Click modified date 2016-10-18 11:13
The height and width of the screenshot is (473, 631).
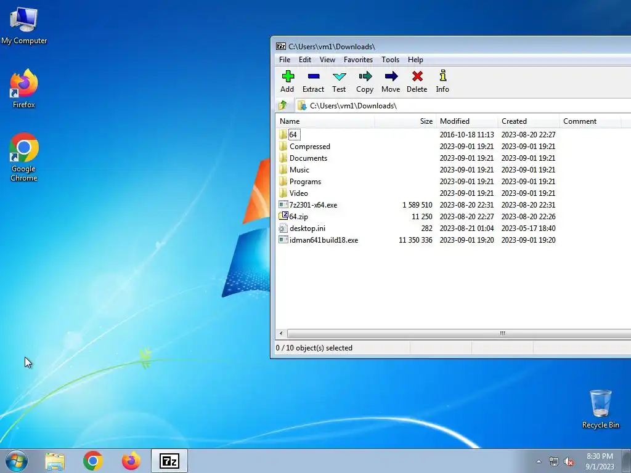467,134
